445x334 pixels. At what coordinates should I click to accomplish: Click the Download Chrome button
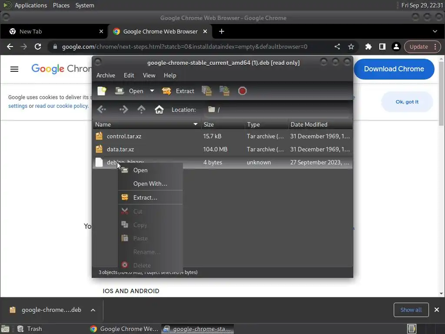[394, 69]
